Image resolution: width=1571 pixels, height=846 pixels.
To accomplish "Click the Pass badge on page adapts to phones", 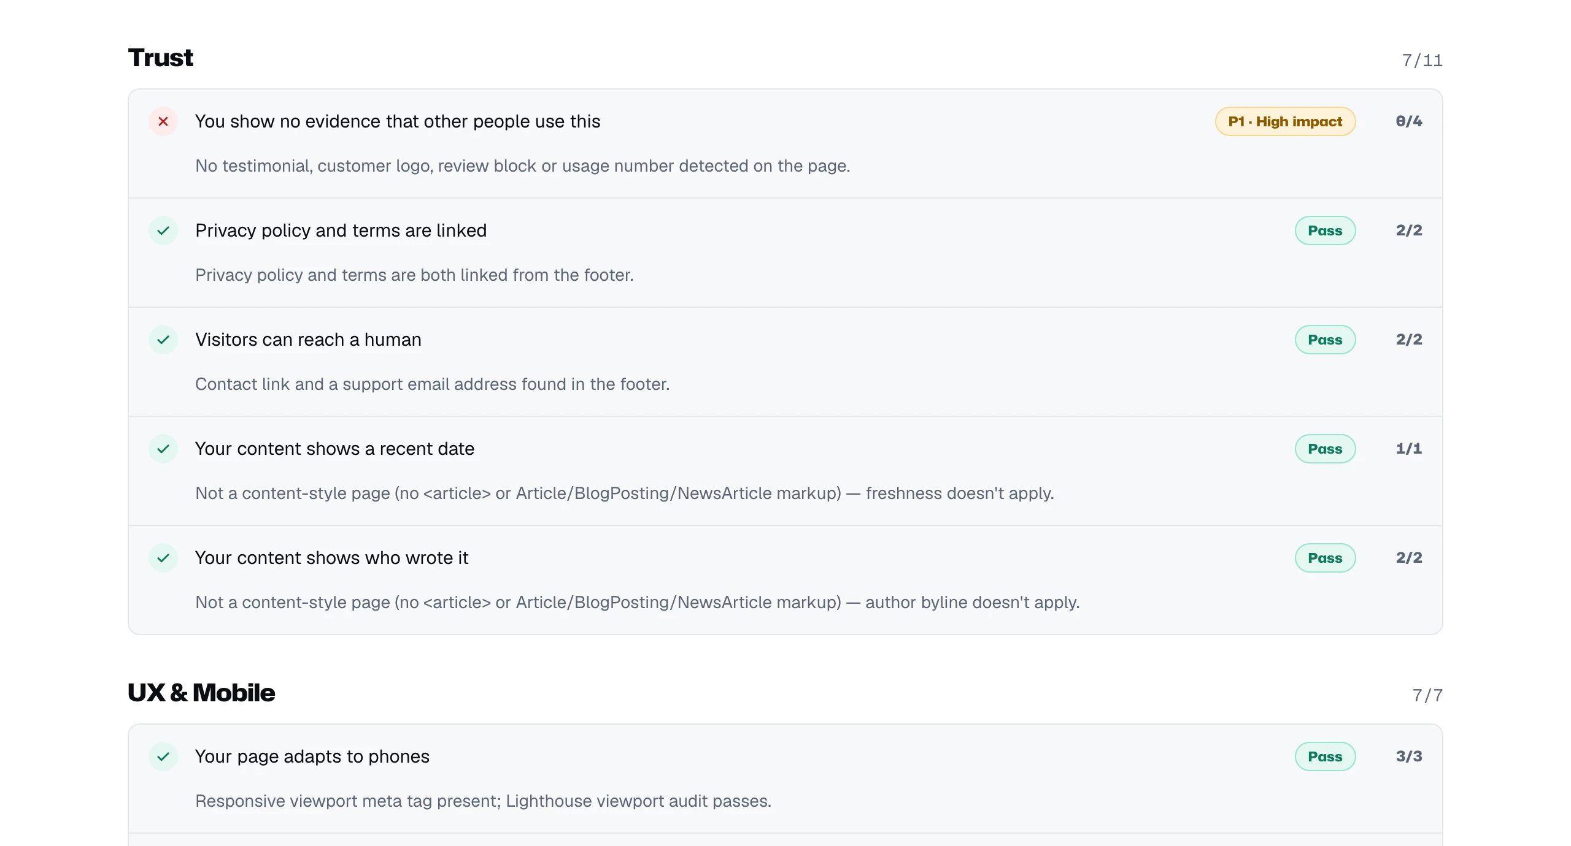I will click(x=1325, y=756).
